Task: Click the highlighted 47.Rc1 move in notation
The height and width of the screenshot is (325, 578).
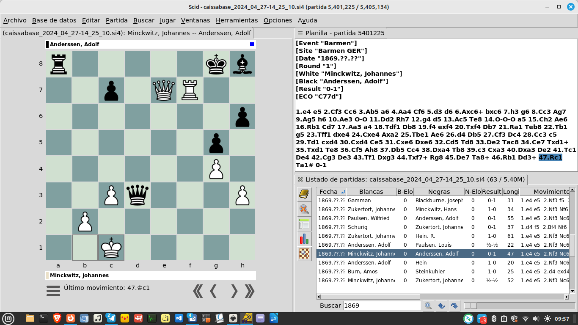Action: click(550, 158)
